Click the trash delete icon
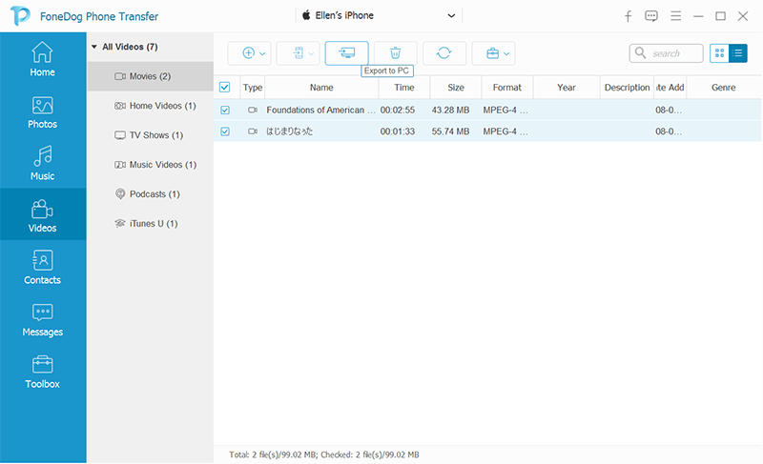 395,53
